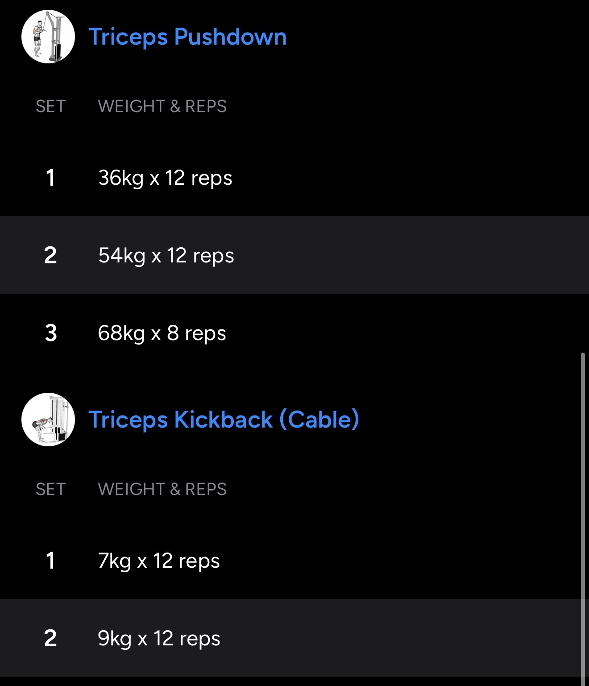Tap the 68kg weight value in set three
This screenshot has width=589, height=686.
coord(121,333)
